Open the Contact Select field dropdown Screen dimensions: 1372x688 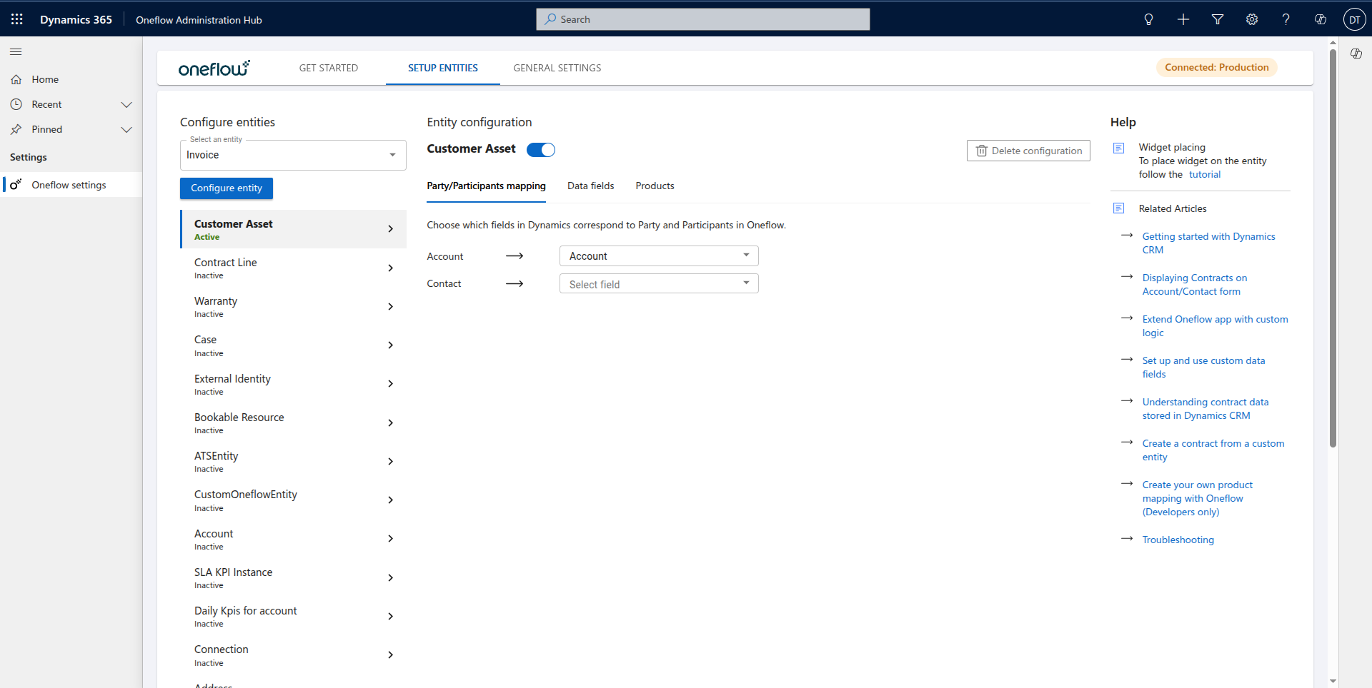point(659,284)
